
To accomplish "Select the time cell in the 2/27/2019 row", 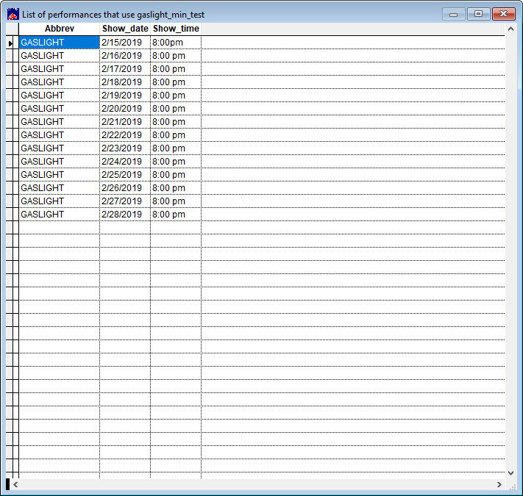I will (176, 201).
